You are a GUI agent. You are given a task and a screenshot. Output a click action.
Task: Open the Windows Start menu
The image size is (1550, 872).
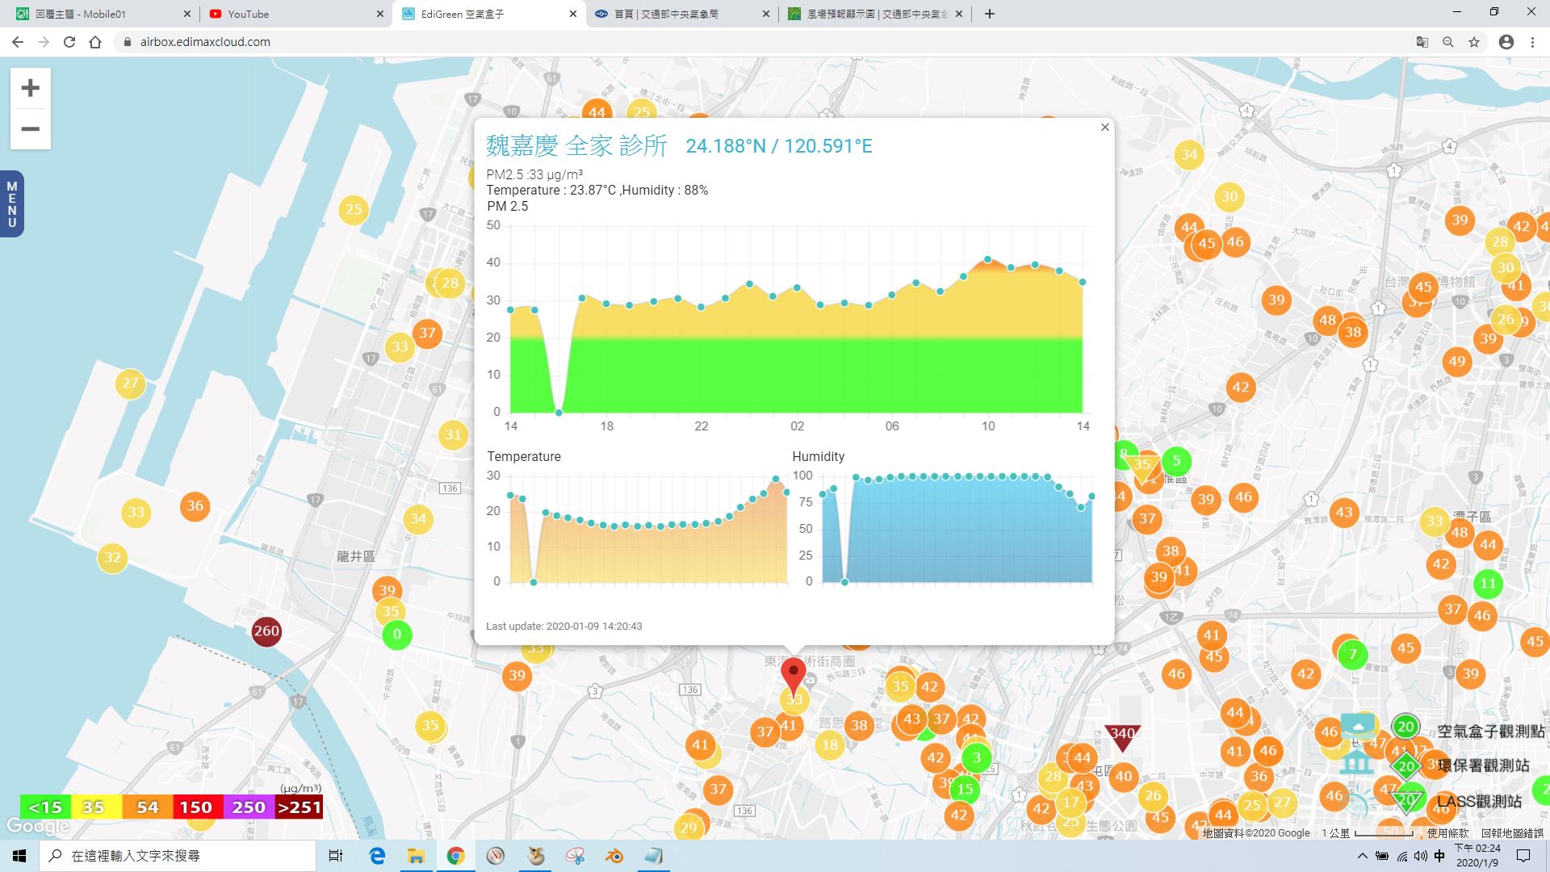(19, 856)
